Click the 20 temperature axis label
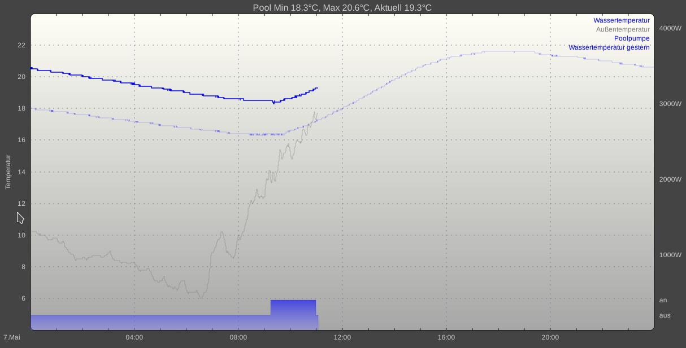This screenshot has height=348, width=686. pos(22,77)
